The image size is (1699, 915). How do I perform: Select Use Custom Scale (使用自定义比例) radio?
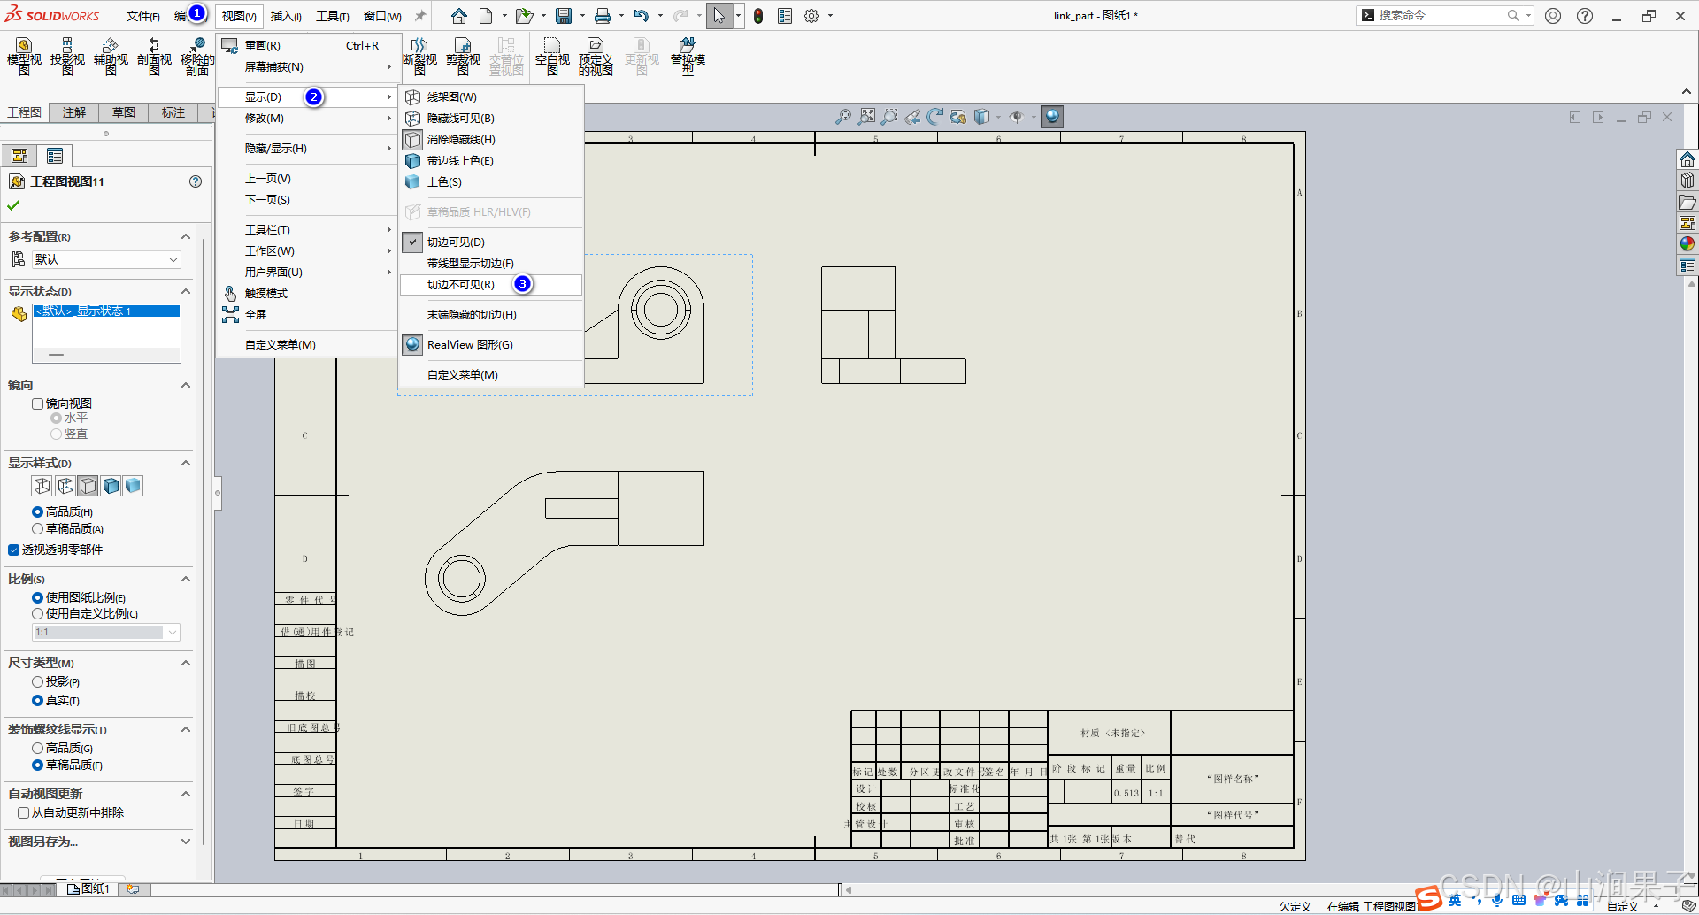pos(38,613)
